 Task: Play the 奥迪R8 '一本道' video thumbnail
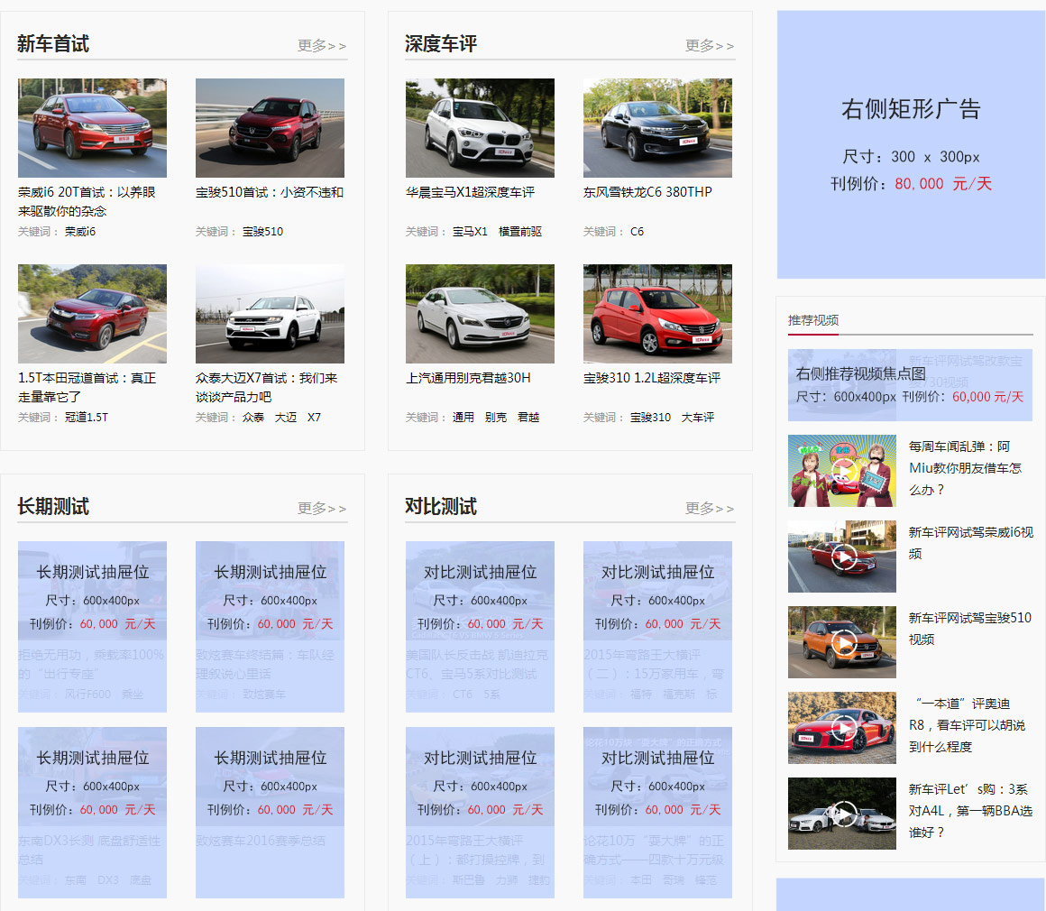[x=842, y=728]
